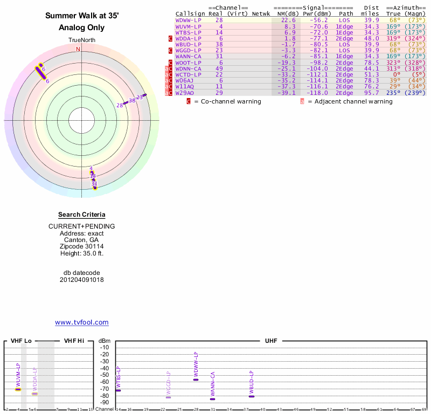Click the red co-channel legend icon

189,101
